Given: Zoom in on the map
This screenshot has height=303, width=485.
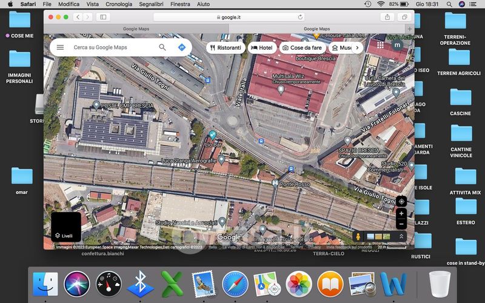Looking at the screenshot, I should click(401, 213).
